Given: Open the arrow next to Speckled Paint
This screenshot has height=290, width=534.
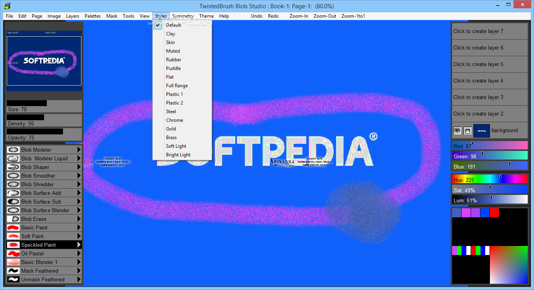Looking at the screenshot, I should (79, 245).
